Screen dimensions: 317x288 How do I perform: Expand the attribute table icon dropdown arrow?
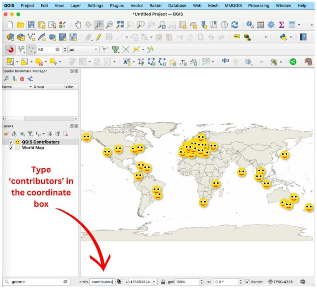tap(299, 25)
